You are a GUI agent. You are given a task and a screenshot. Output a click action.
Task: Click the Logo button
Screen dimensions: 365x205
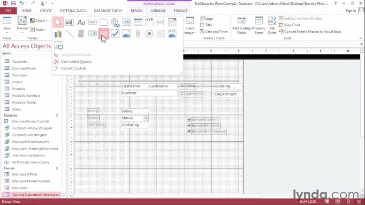[x=206, y=18]
